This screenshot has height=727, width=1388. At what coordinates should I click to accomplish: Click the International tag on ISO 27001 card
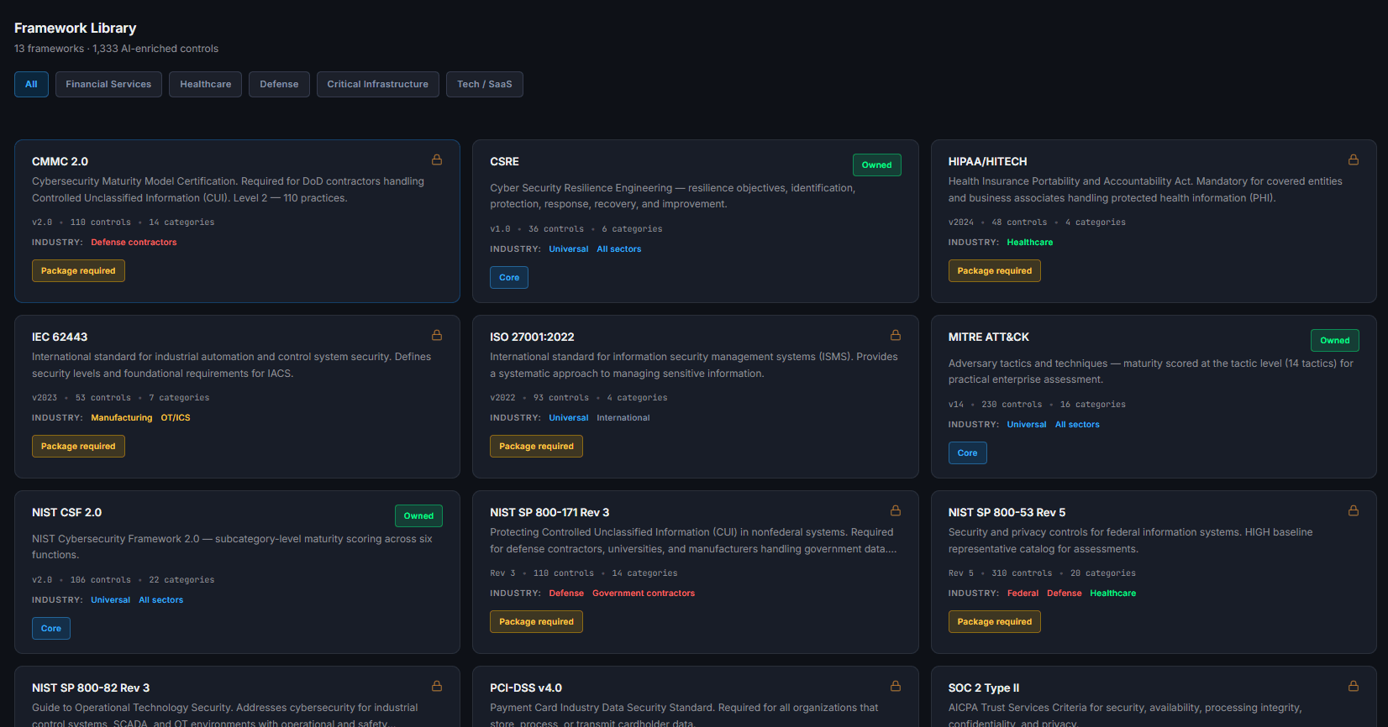coord(623,417)
